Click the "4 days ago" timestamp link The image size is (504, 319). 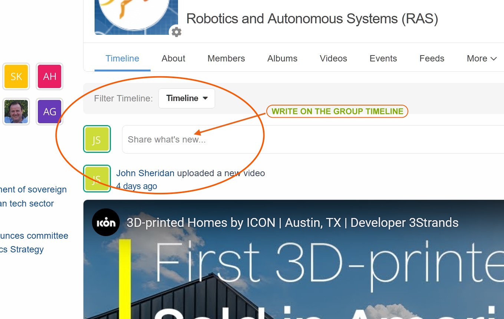pos(136,186)
